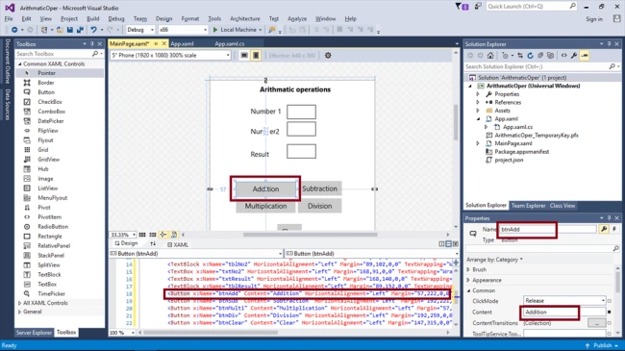The image size is (625, 351).
Task: Switch designer to landscape orientation
Action: click(x=244, y=56)
